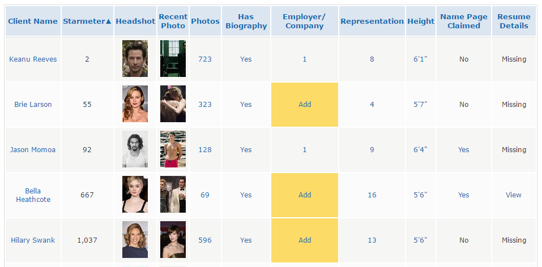Sort by Representation column header

(372, 21)
